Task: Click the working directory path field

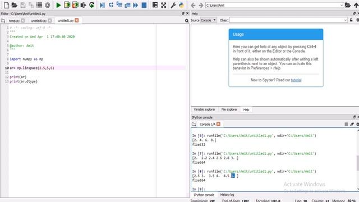Action: pos(273,5)
